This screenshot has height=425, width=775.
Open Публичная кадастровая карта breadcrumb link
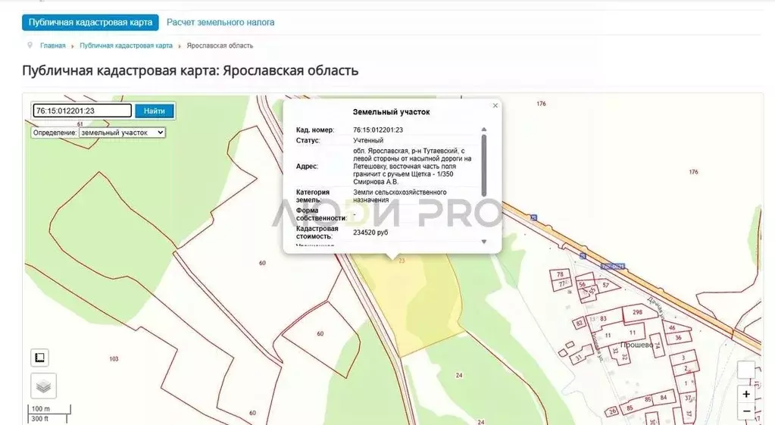tap(126, 45)
